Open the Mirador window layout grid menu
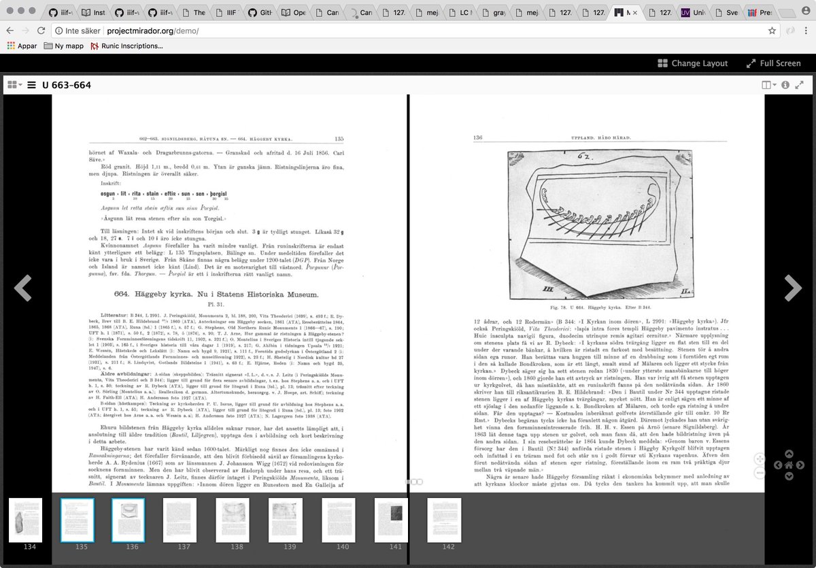The height and width of the screenshot is (568, 816). tap(14, 85)
